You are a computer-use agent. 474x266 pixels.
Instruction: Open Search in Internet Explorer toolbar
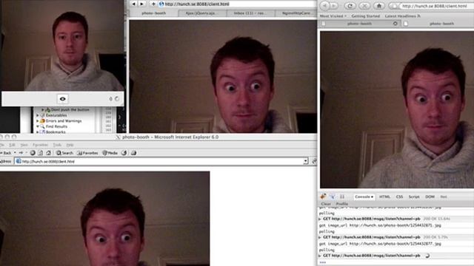(x=64, y=153)
